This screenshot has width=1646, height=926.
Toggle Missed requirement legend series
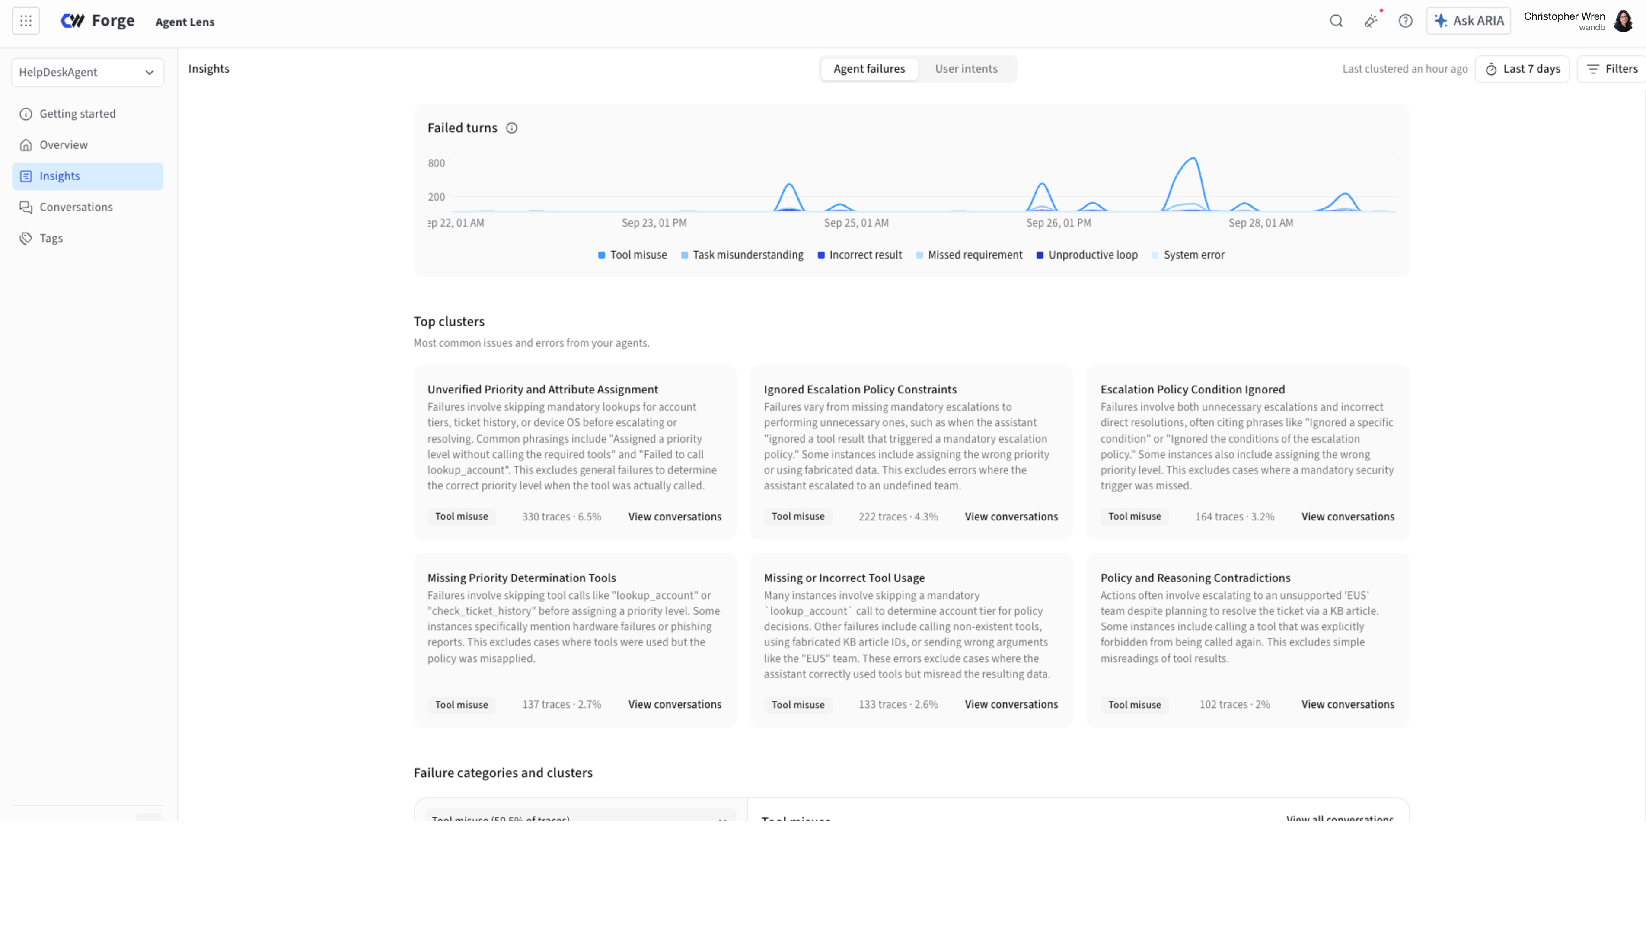pos(969,255)
